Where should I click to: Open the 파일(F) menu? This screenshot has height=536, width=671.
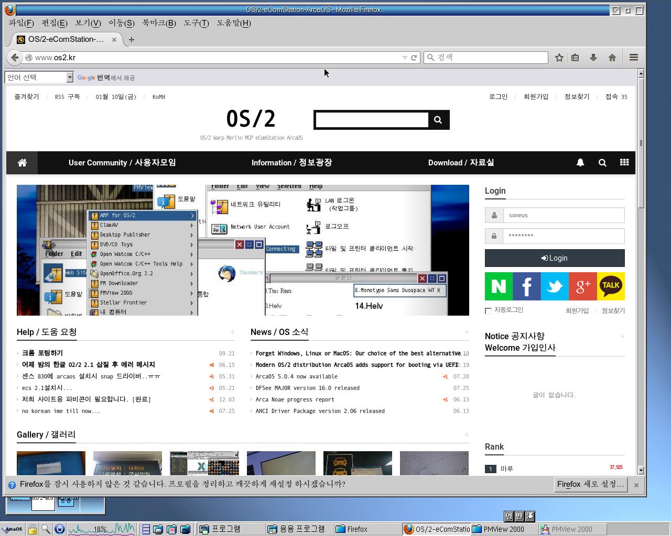tap(21, 23)
